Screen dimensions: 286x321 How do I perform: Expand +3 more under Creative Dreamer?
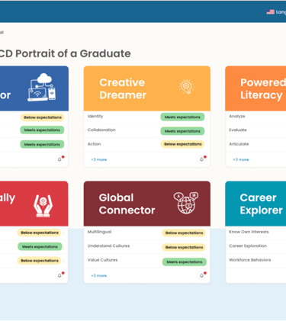(99, 159)
